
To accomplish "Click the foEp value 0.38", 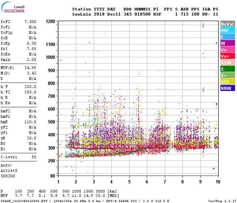I will pyautogui.click(x=31, y=44).
